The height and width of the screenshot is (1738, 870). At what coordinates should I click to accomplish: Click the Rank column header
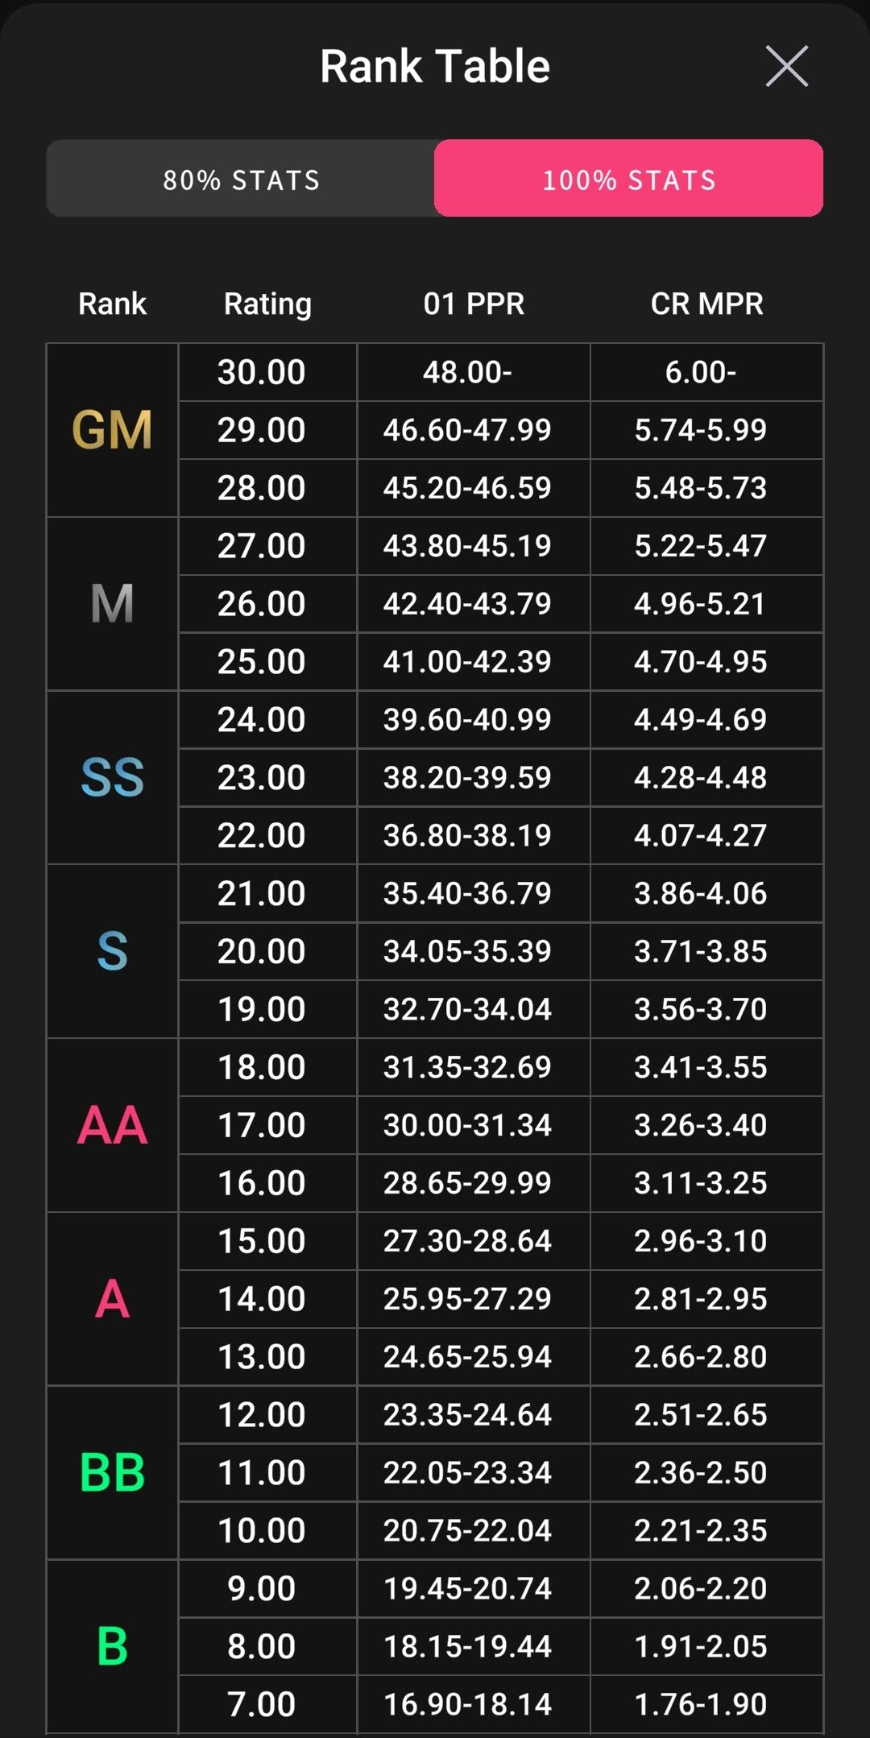coord(112,304)
